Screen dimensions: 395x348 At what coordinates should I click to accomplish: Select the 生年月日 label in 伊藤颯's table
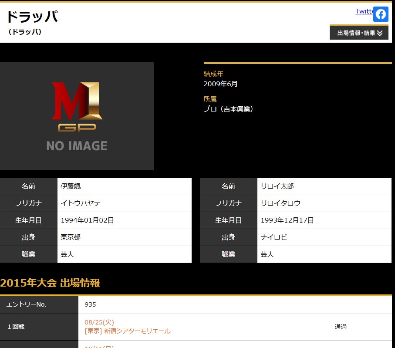28,220
